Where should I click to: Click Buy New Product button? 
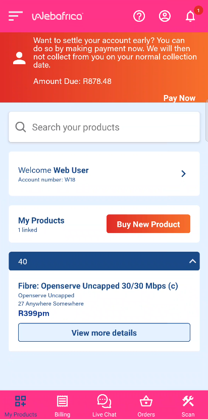pyautogui.click(x=148, y=224)
